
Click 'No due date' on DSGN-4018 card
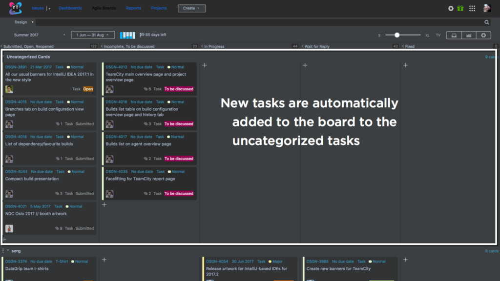click(41, 137)
